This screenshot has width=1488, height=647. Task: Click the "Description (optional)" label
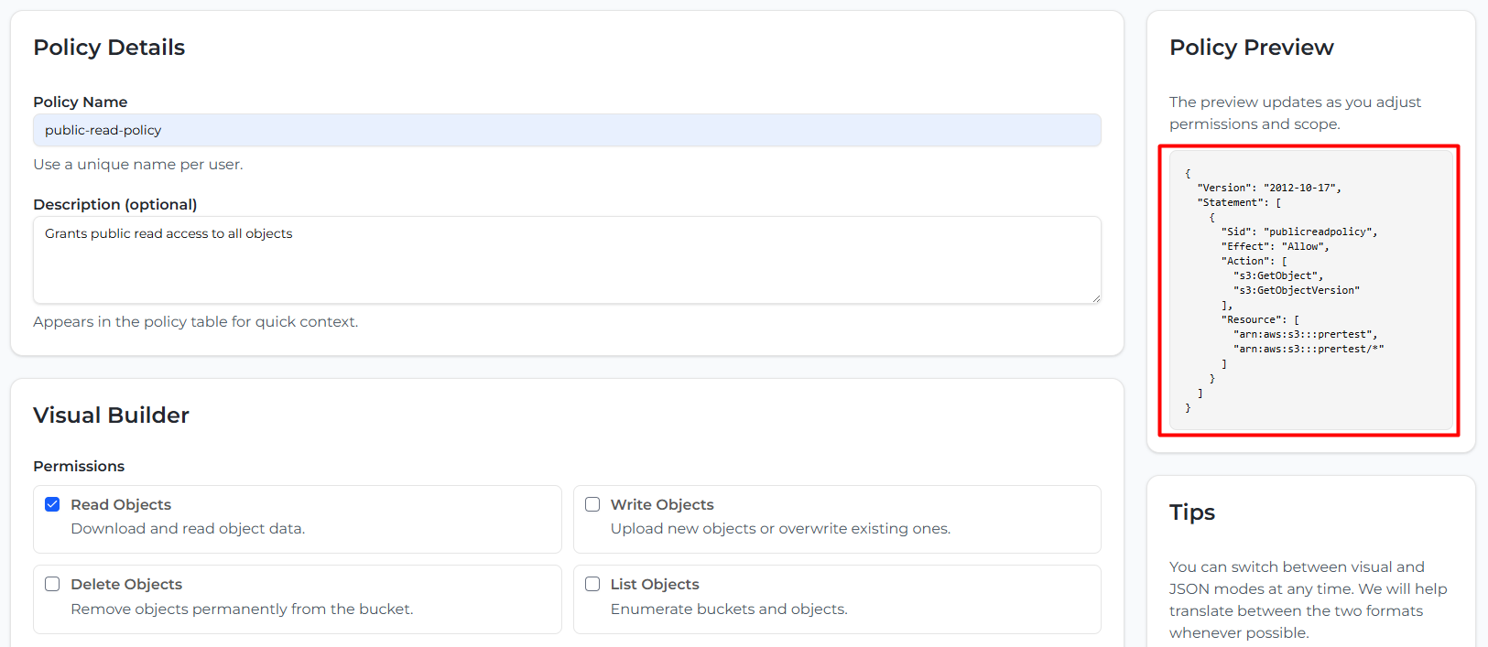(115, 204)
